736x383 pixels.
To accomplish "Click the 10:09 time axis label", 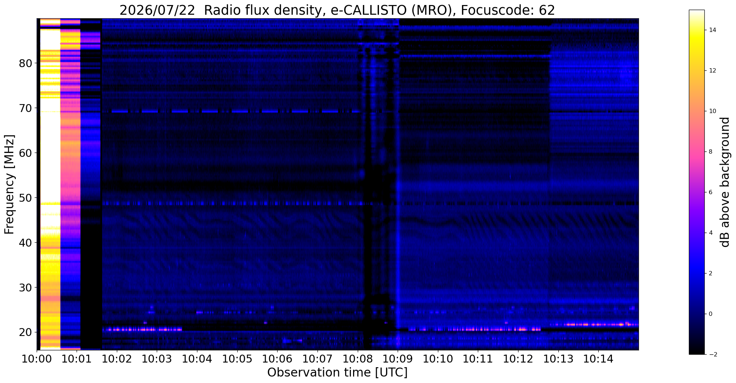I will point(398,359).
